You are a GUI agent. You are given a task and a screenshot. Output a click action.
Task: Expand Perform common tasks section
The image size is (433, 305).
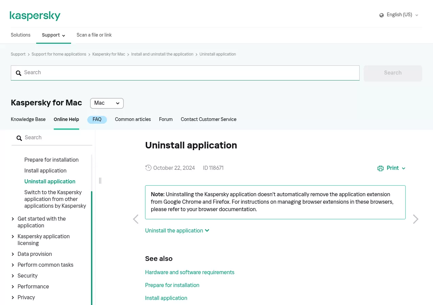pyautogui.click(x=13, y=265)
